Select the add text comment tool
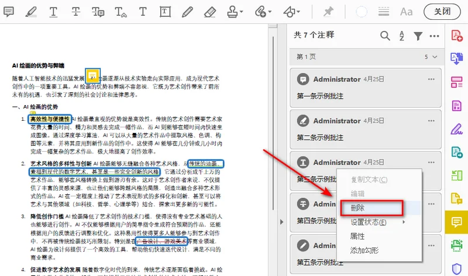Viewport: 468px width, 276px height. tap(143, 12)
